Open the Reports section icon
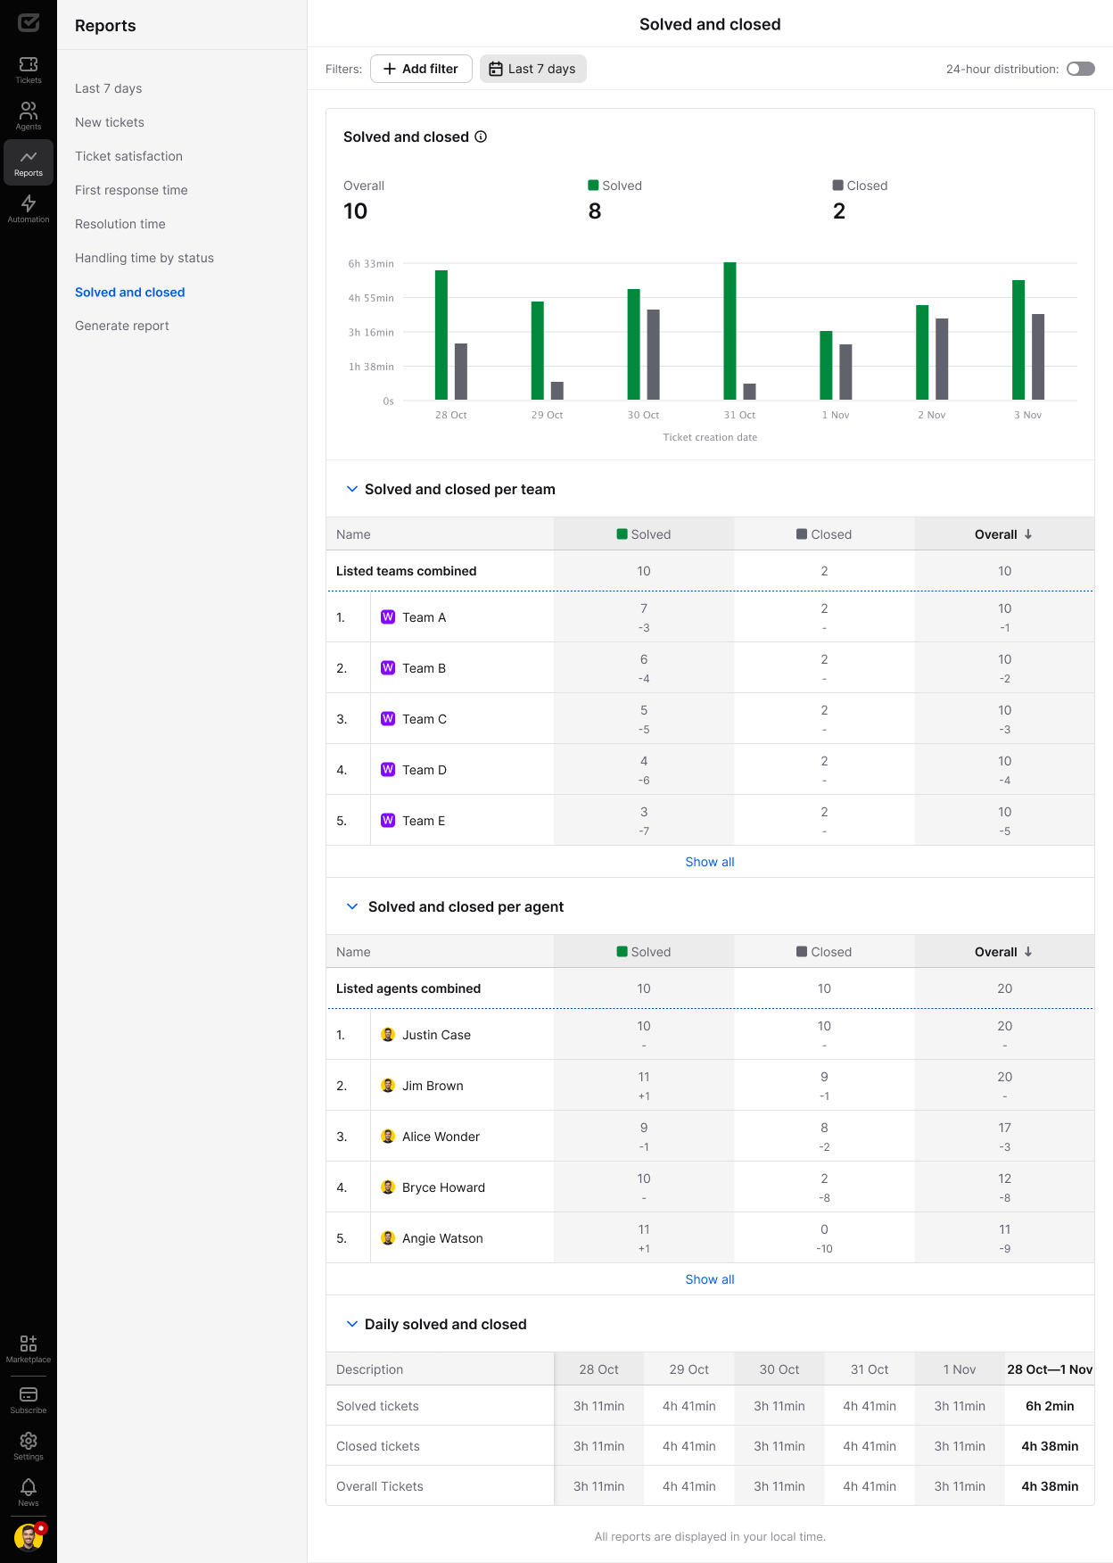 click(29, 162)
